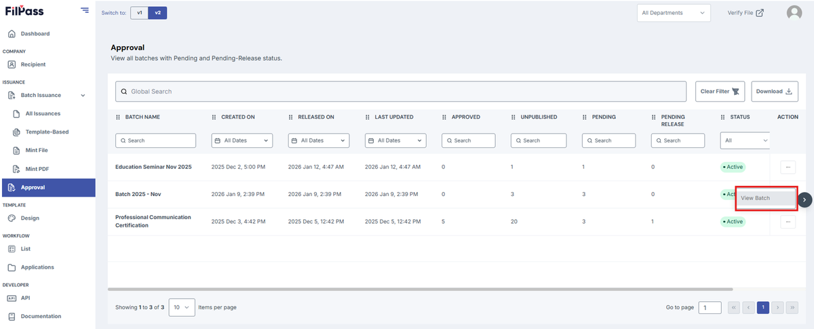
Task: Collapse the sidebar with the menu icon
Action: [x=84, y=9]
